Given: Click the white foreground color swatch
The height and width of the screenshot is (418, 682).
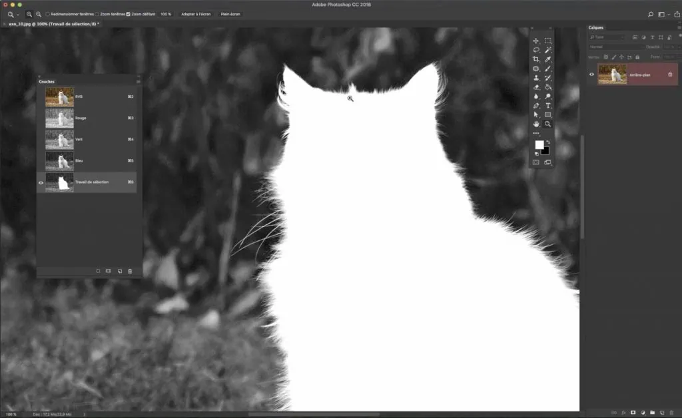Looking at the screenshot, I should [539, 144].
